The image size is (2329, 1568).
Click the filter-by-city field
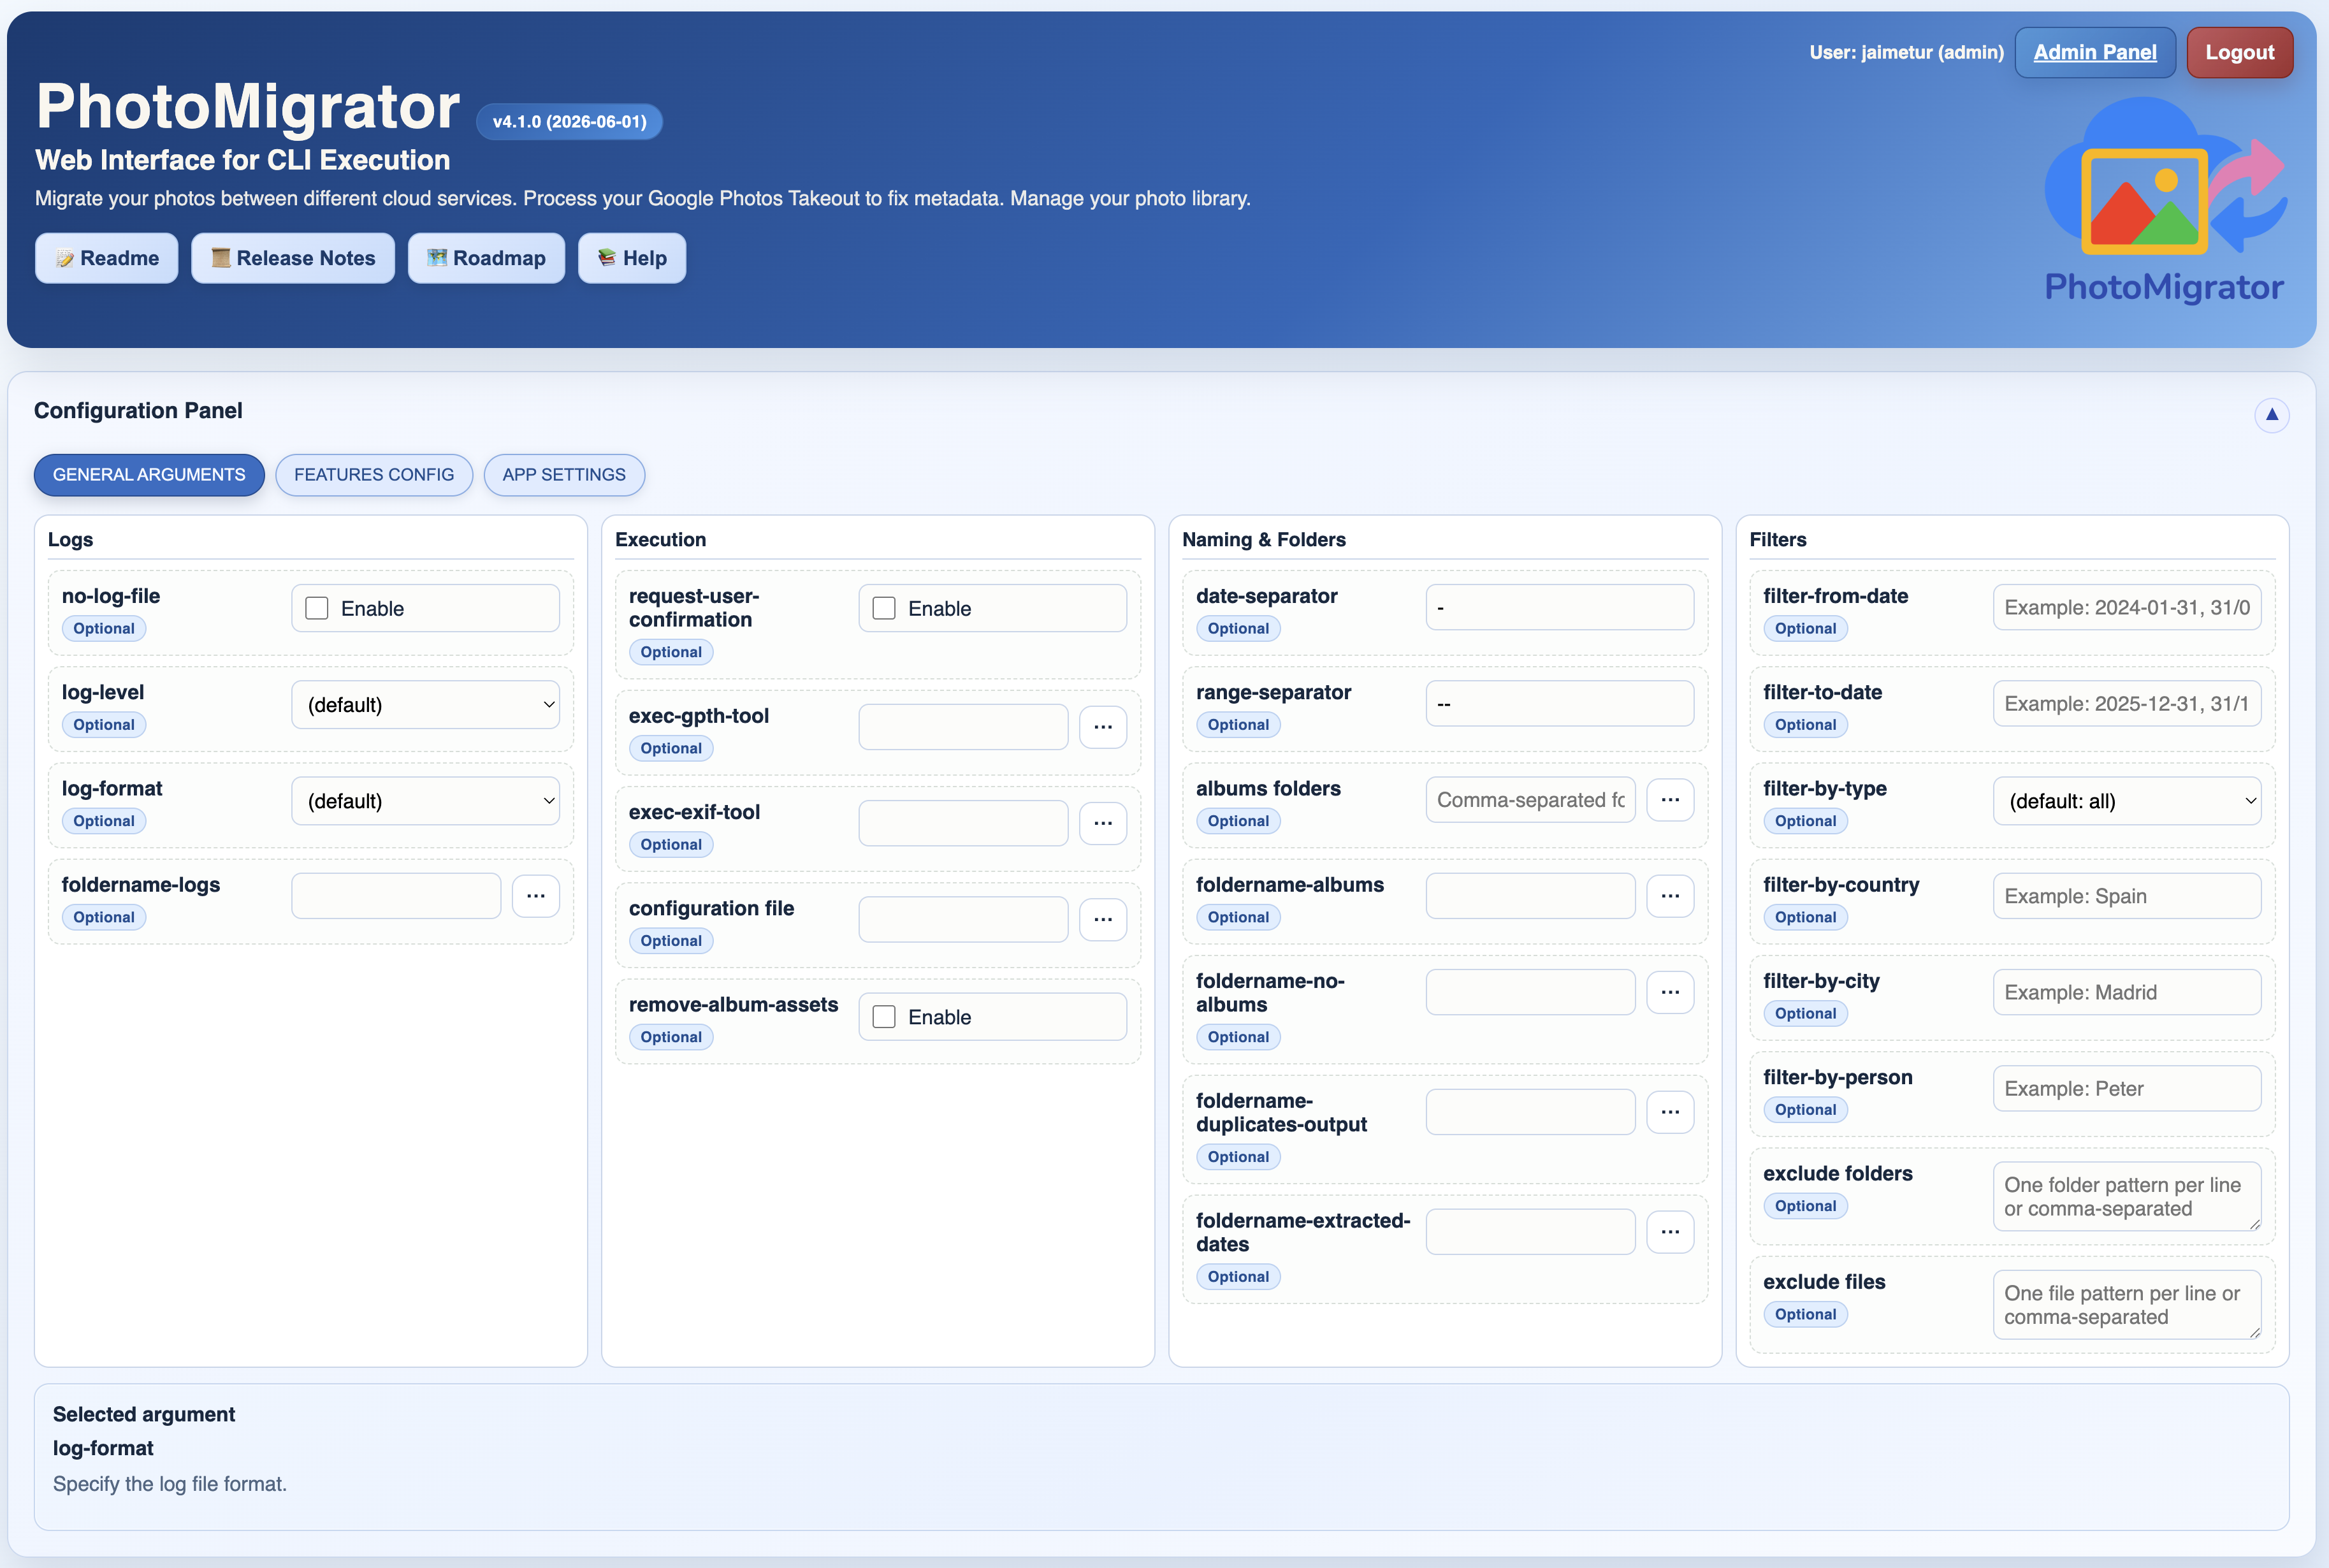[x=2127, y=992]
